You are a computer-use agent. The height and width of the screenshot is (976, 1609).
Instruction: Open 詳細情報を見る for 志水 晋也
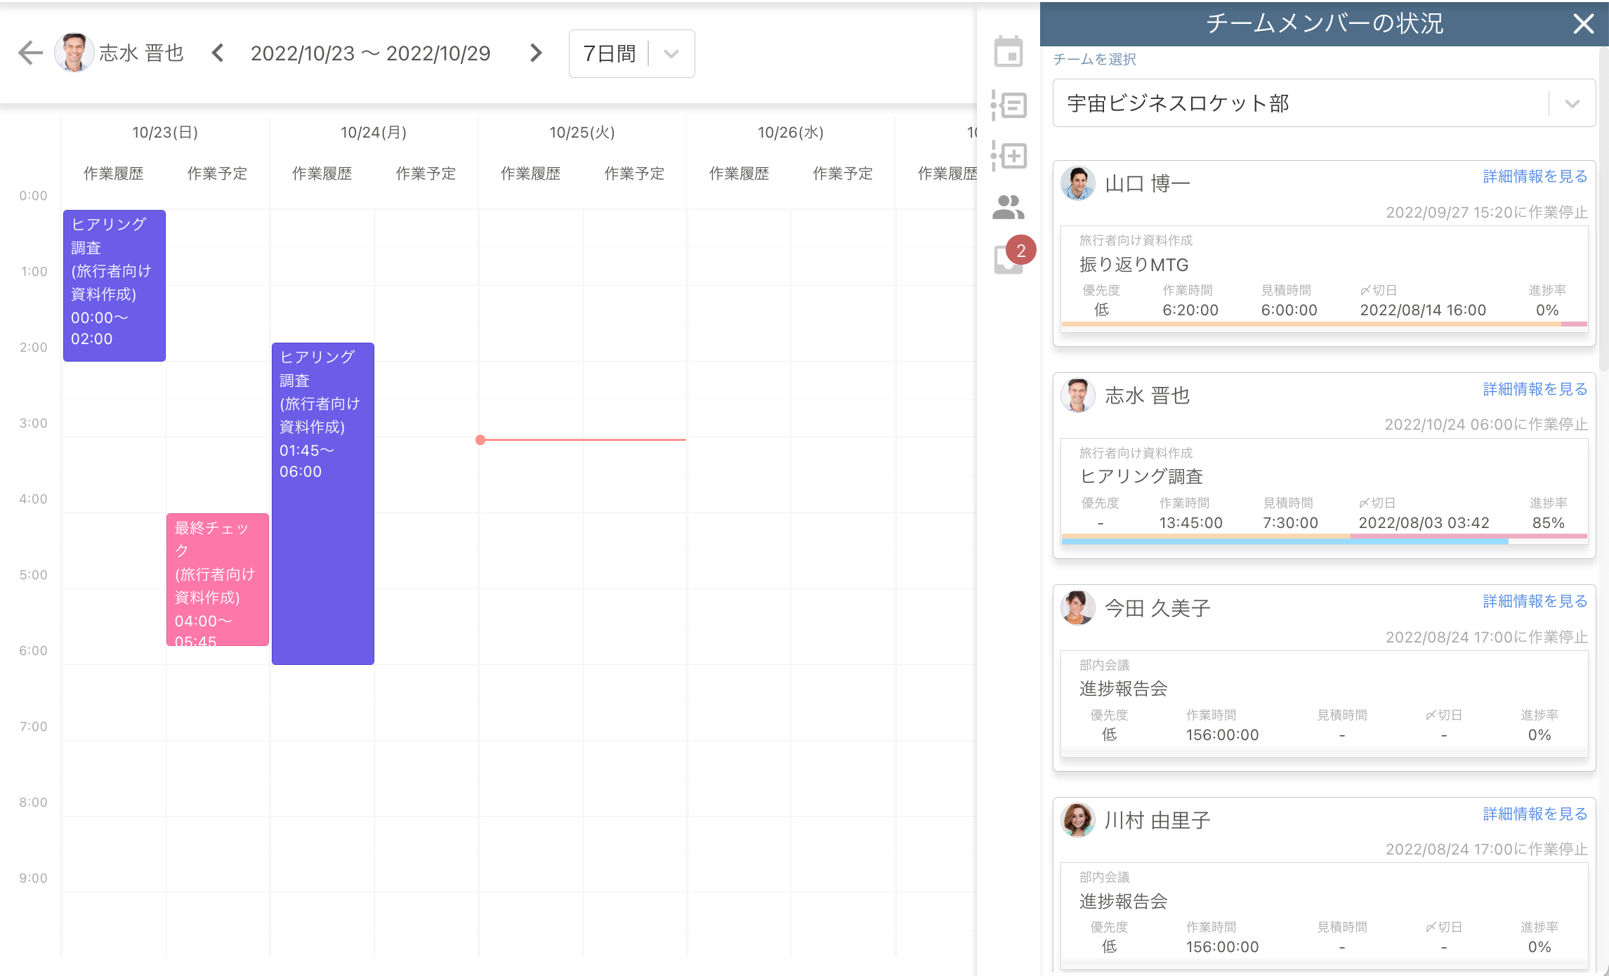(x=1534, y=389)
